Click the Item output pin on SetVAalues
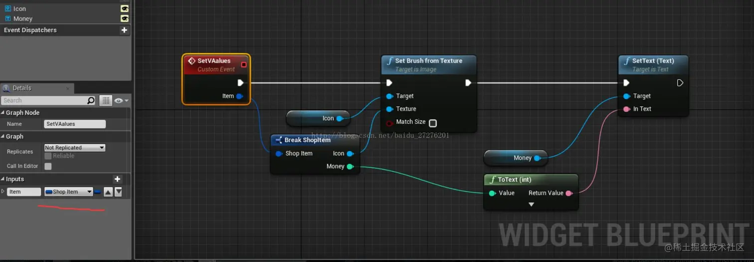This screenshot has height=262, width=754. 239,96
